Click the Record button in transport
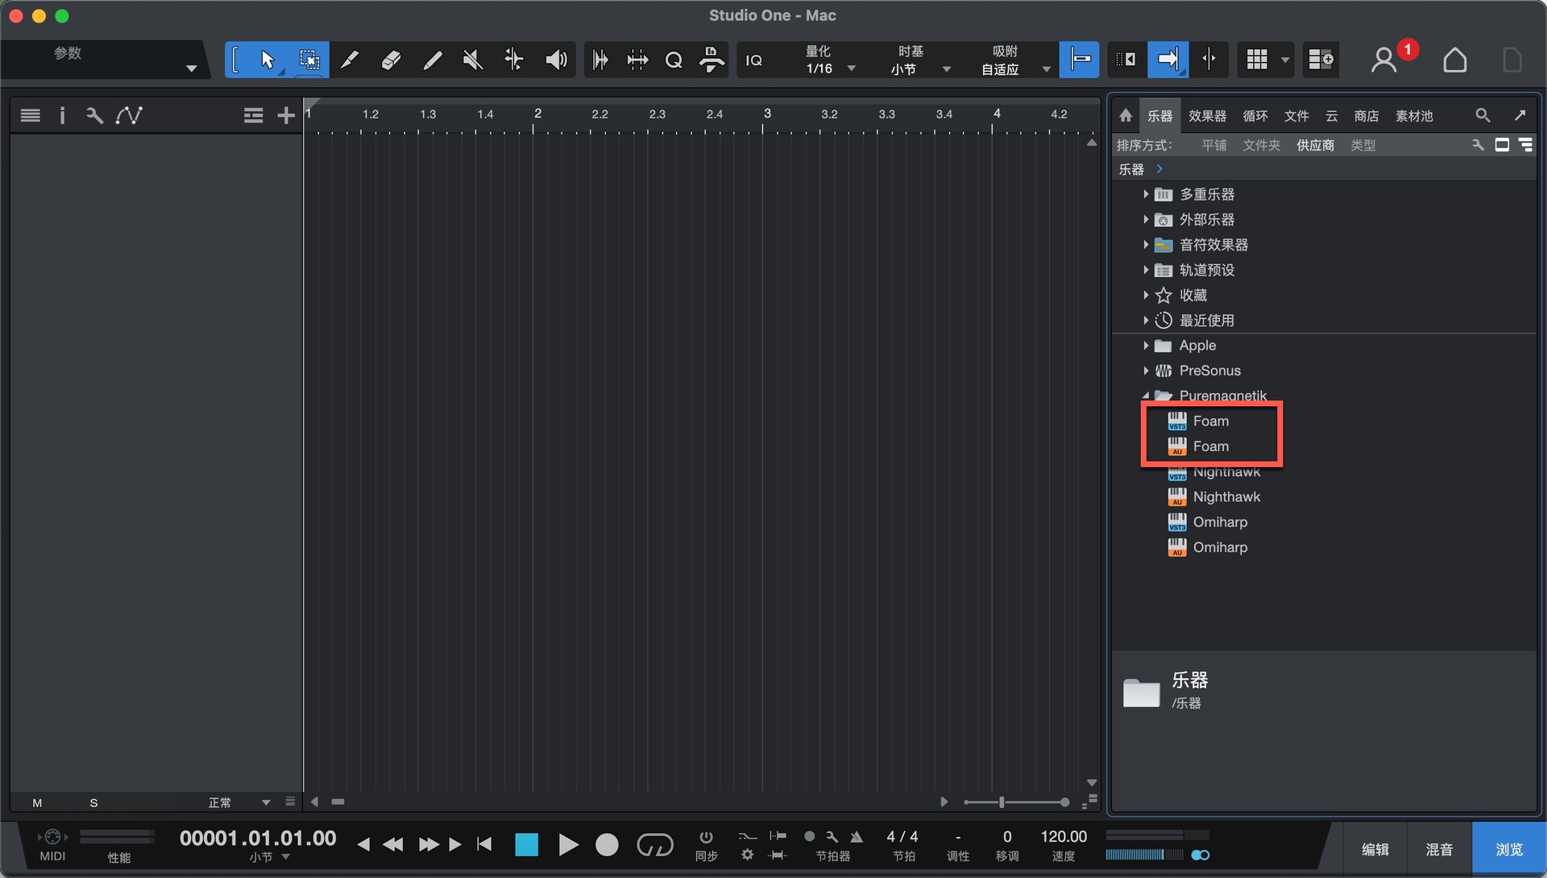 click(607, 844)
